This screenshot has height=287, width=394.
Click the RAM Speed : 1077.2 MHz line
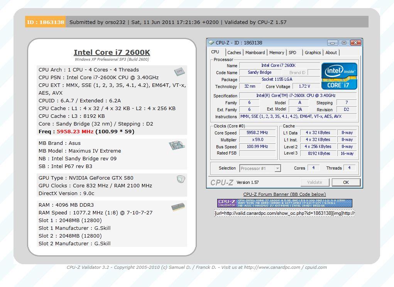95,212
